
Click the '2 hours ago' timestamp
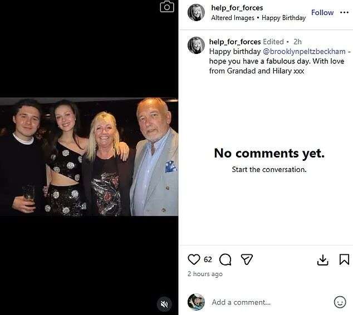pyautogui.click(x=205, y=274)
